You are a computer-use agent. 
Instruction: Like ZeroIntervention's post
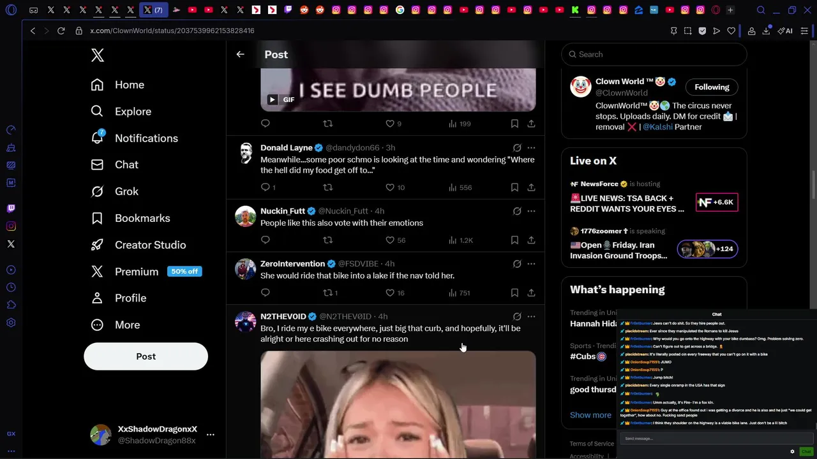point(390,293)
